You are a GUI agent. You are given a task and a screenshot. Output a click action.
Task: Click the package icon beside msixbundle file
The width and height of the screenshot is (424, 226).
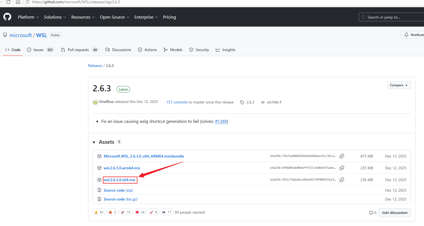[99, 156]
